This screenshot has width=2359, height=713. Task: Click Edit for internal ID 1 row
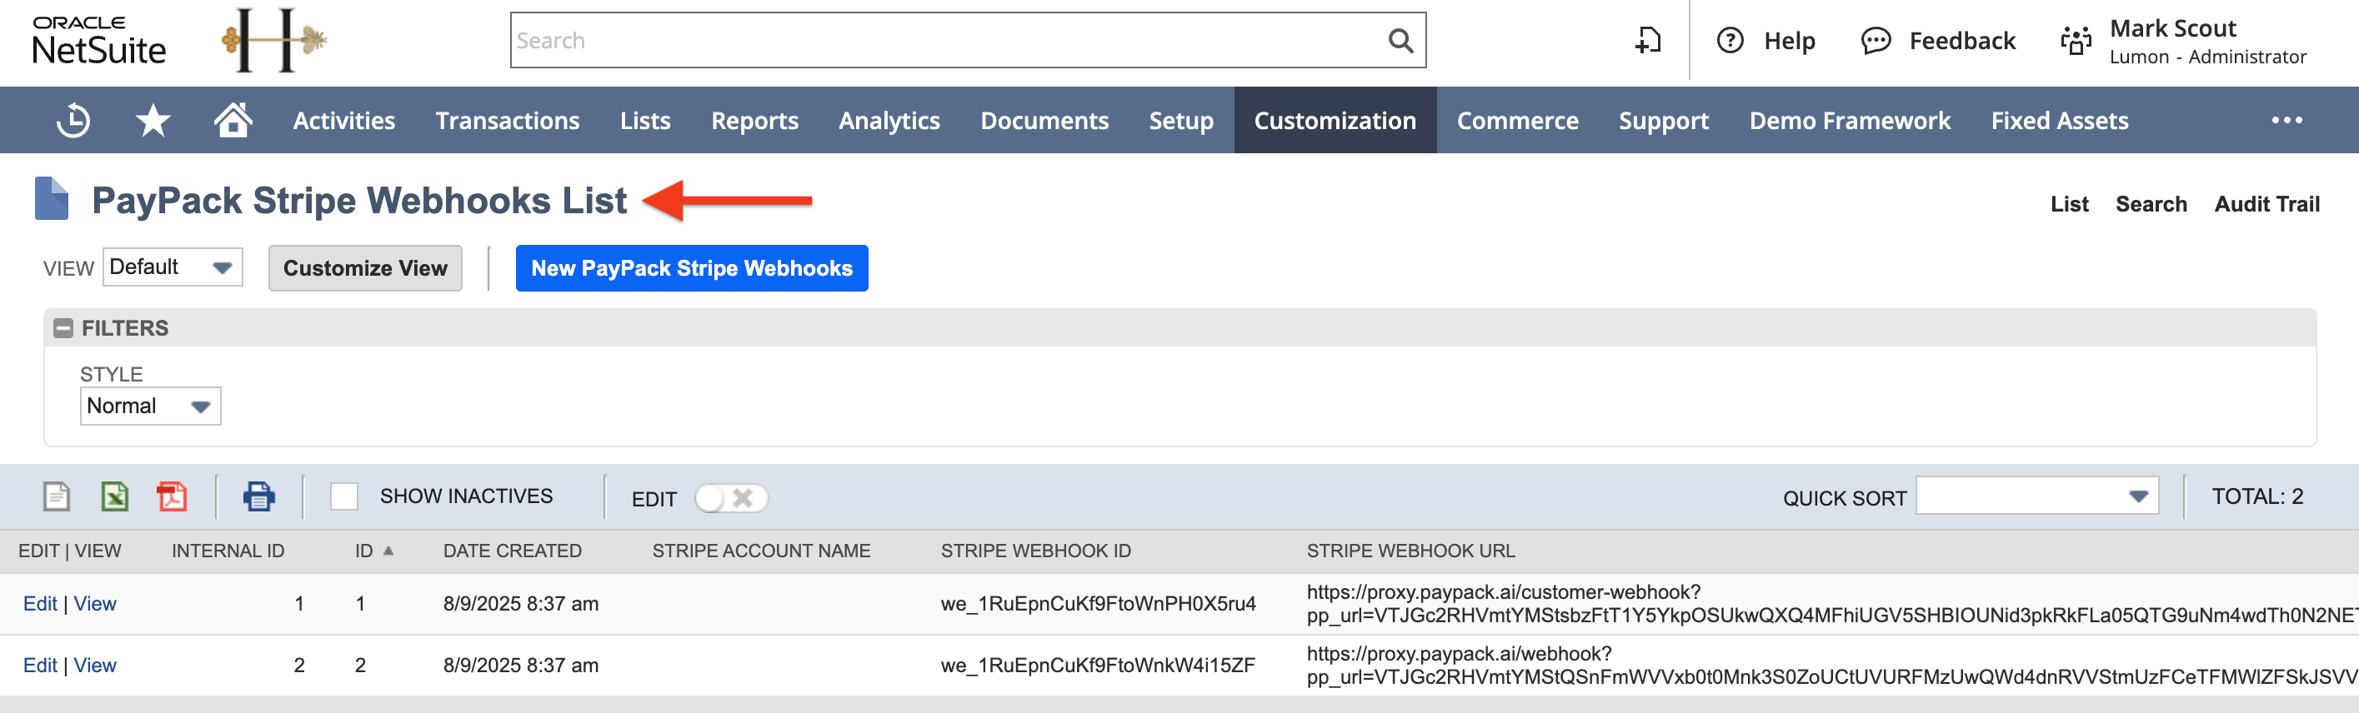(40, 604)
